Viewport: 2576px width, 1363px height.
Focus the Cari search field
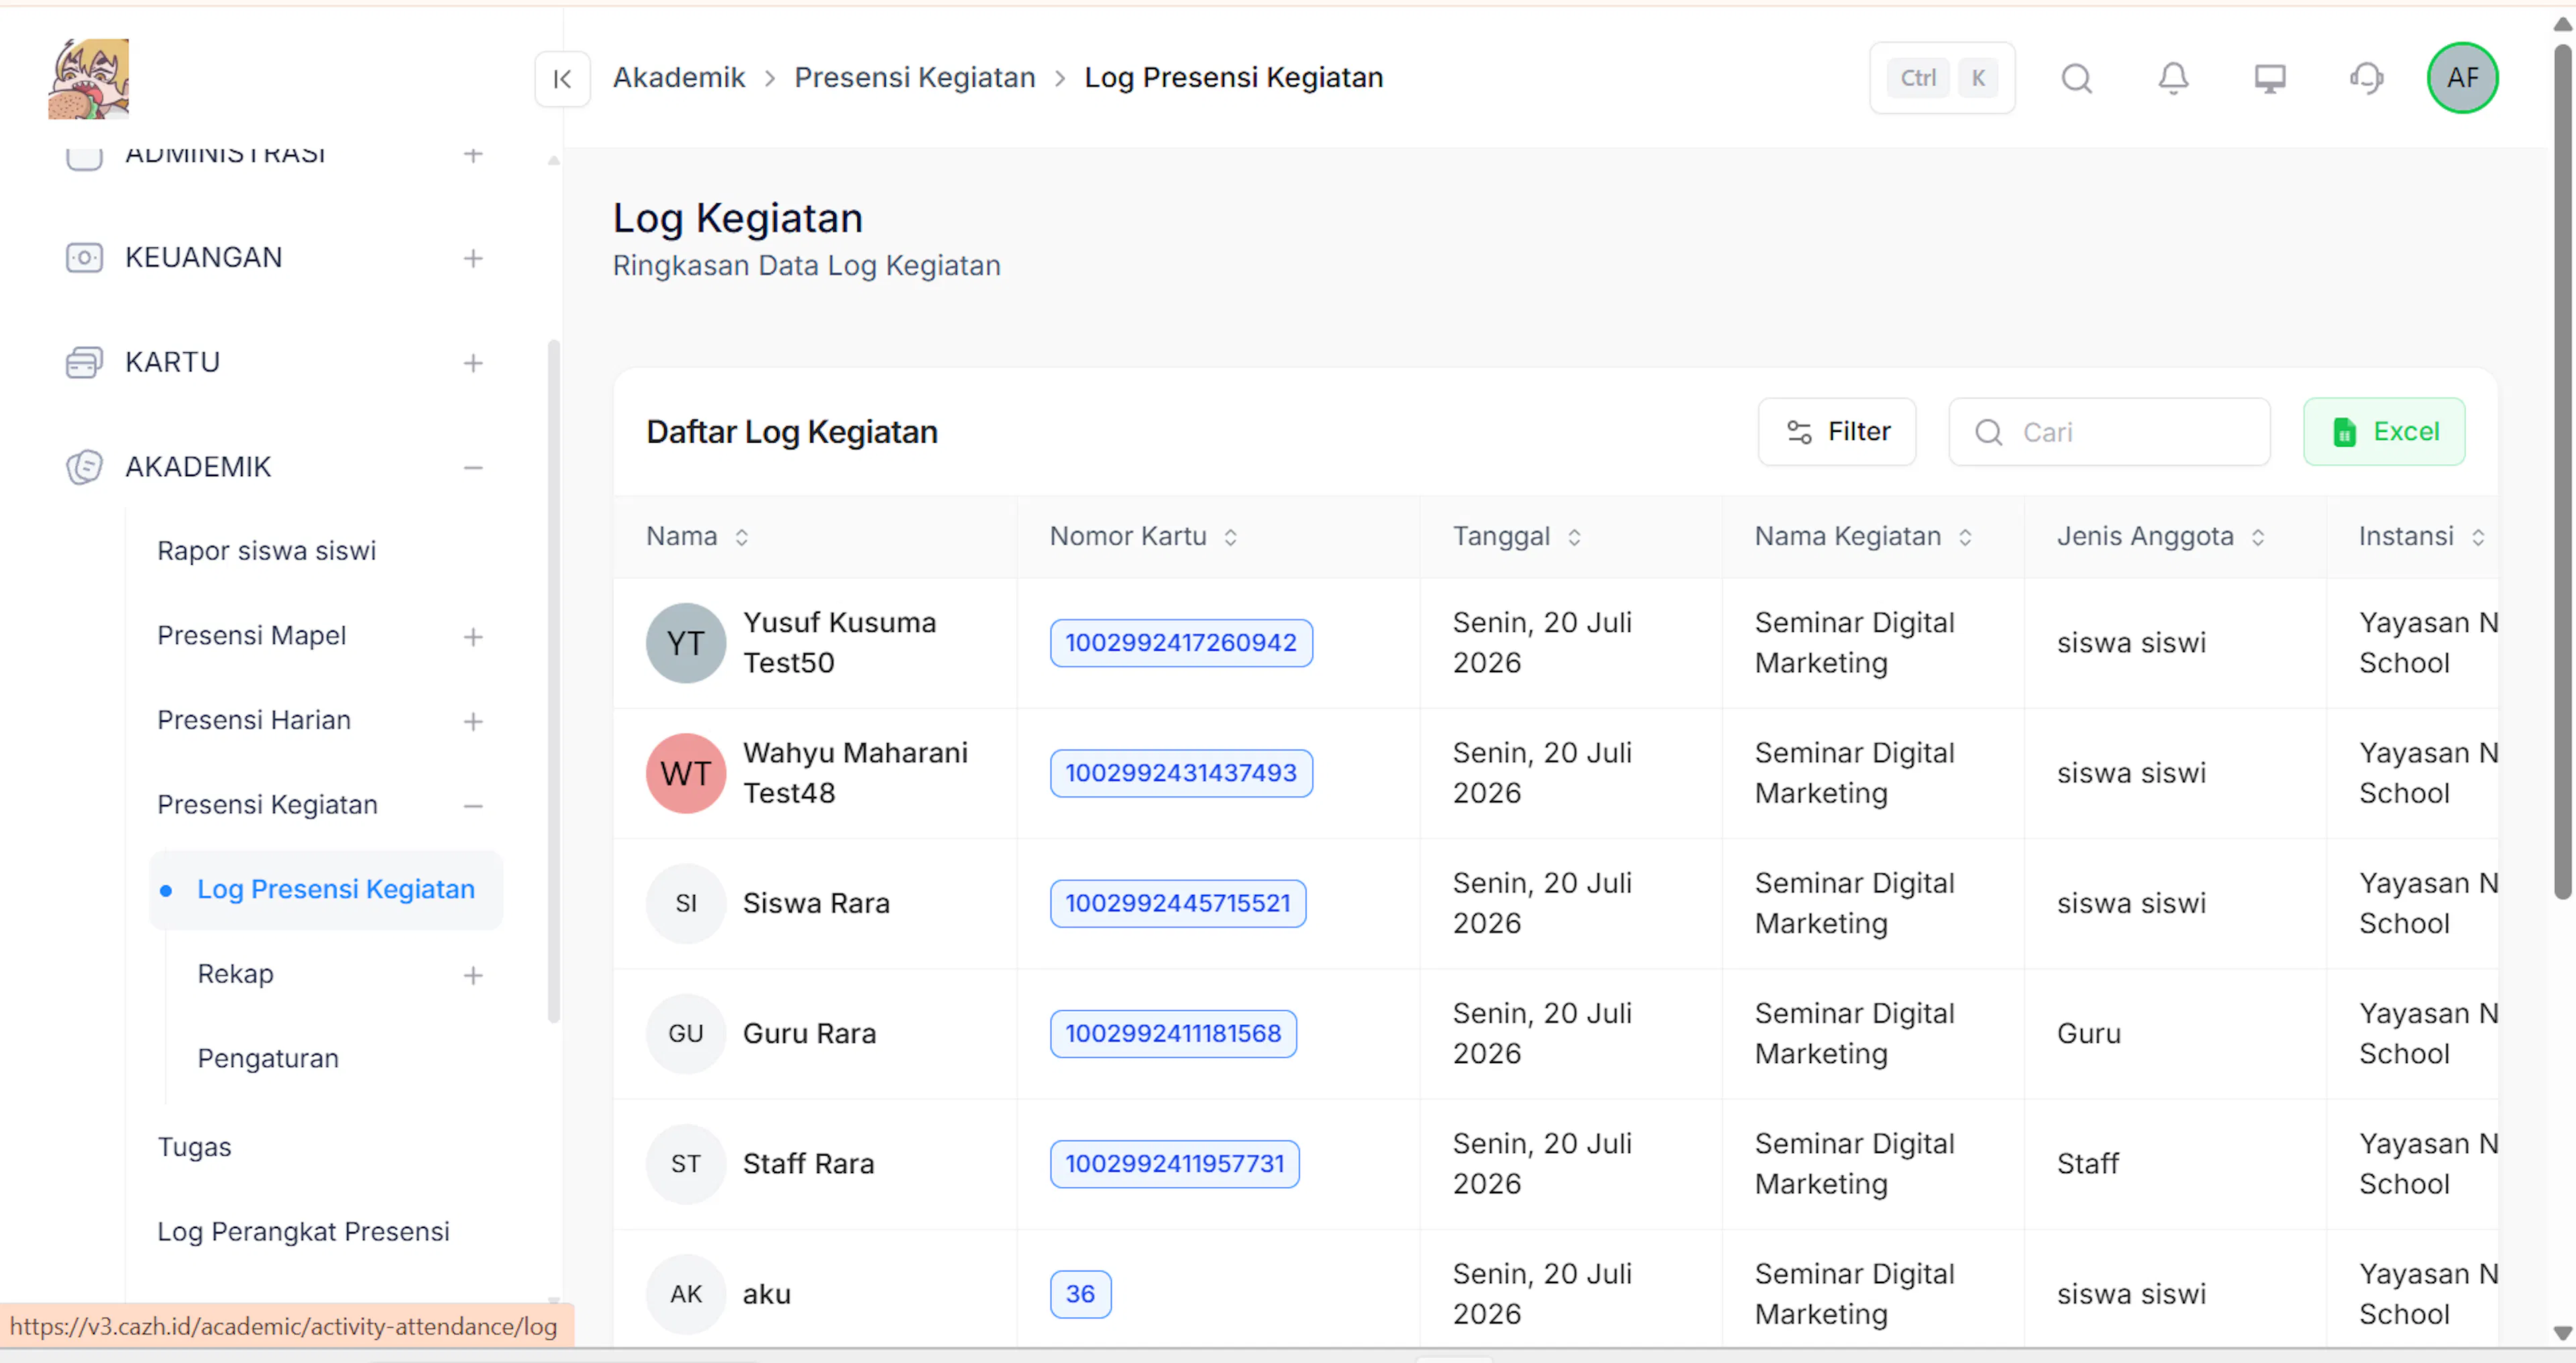pyautogui.click(x=2109, y=432)
